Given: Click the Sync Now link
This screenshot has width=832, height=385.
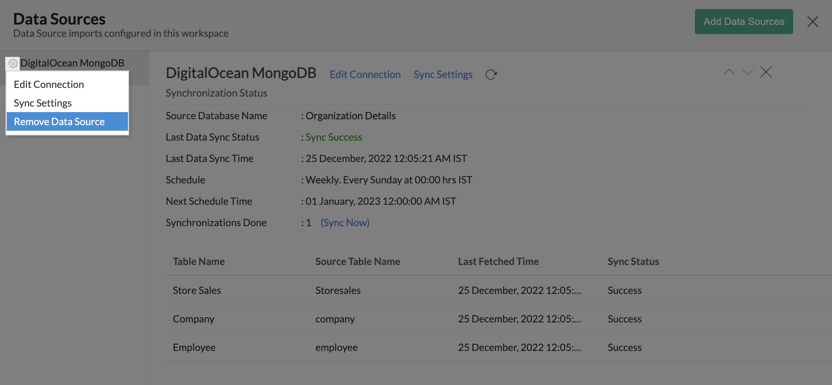Looking at the screenshot, I should pyautogui.click(x=345, y=223).
